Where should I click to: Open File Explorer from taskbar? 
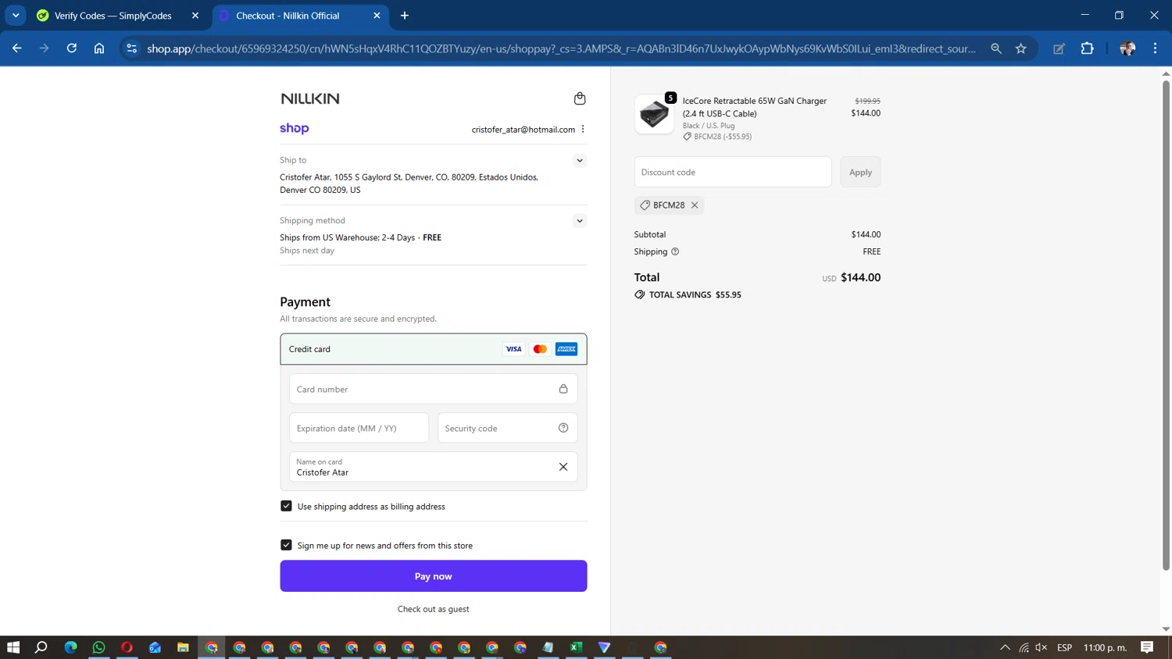pyautogui.click(x=183, y=647)
